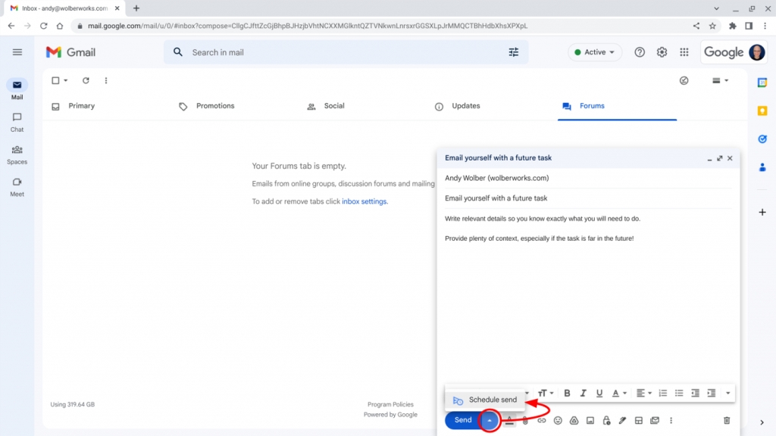Toggle confidential mode for this email
This screenshot has width=776, height=436.
606,420
